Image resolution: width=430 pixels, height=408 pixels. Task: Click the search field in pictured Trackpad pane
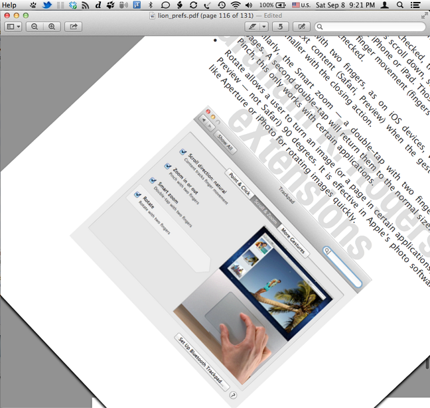click(x=342, y=267)
